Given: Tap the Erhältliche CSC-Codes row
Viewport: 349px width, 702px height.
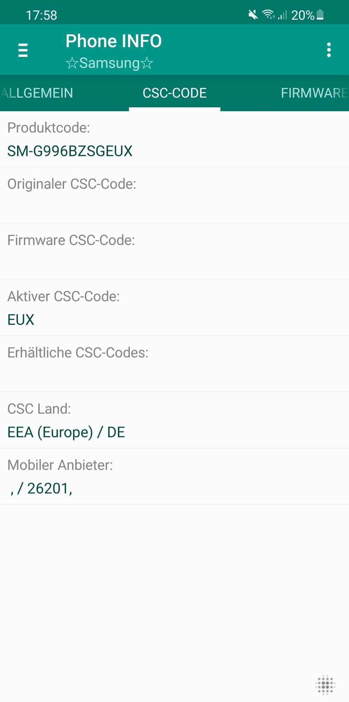Looking at the screenshot, I should pos(174,364).
